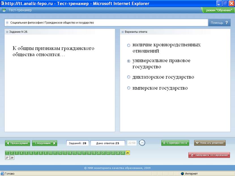
Task: Jump to question 10
Action: [x=50, y=153]
